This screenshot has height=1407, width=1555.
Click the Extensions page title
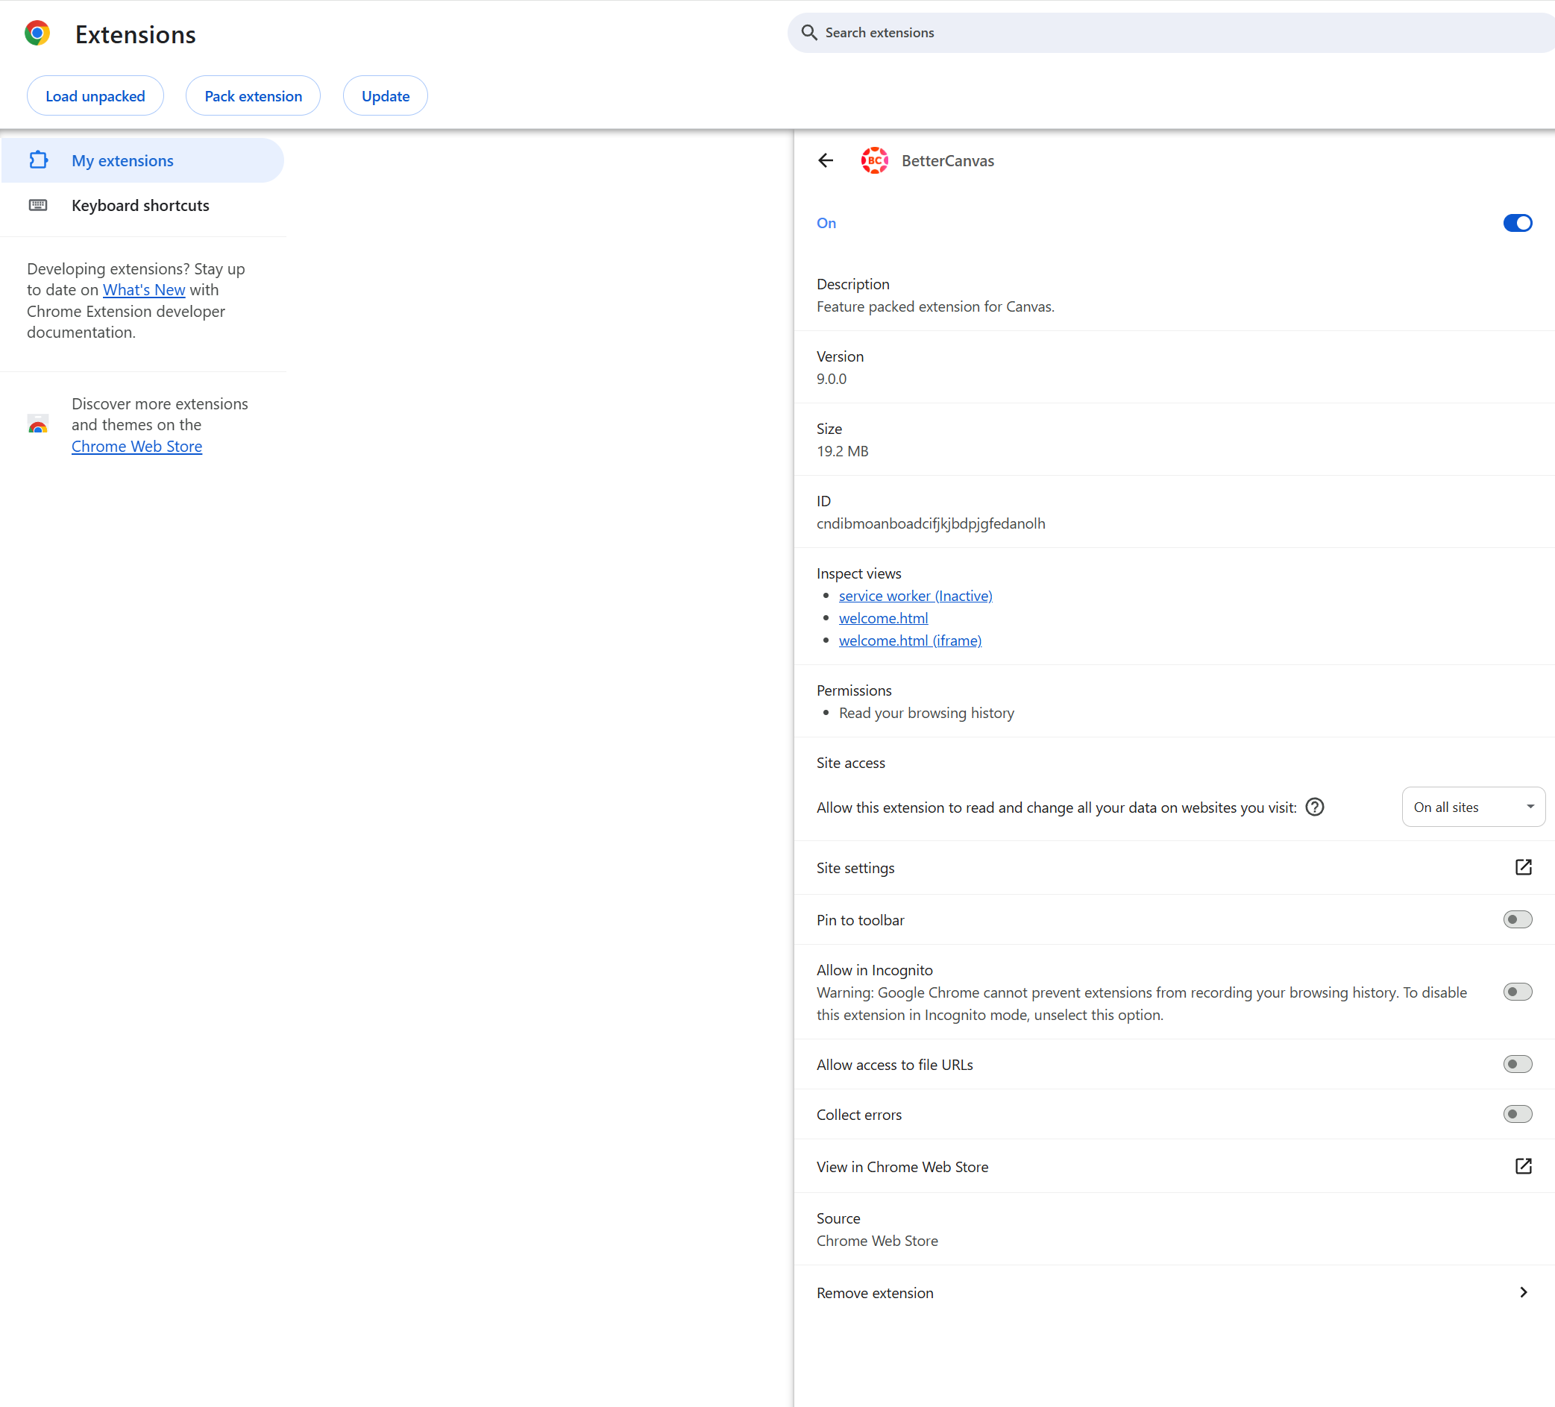(136, 34)
